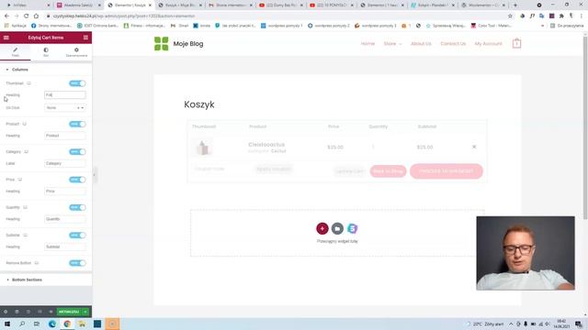Click the Update Cart button
This screenshot has height=330, width=588.
click(350, 171)
